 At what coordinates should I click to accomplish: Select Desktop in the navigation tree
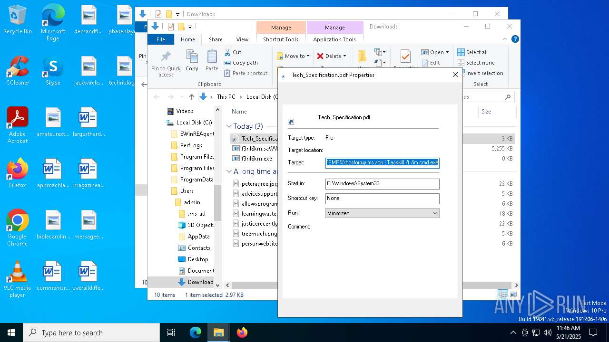[x=193, y=259]
